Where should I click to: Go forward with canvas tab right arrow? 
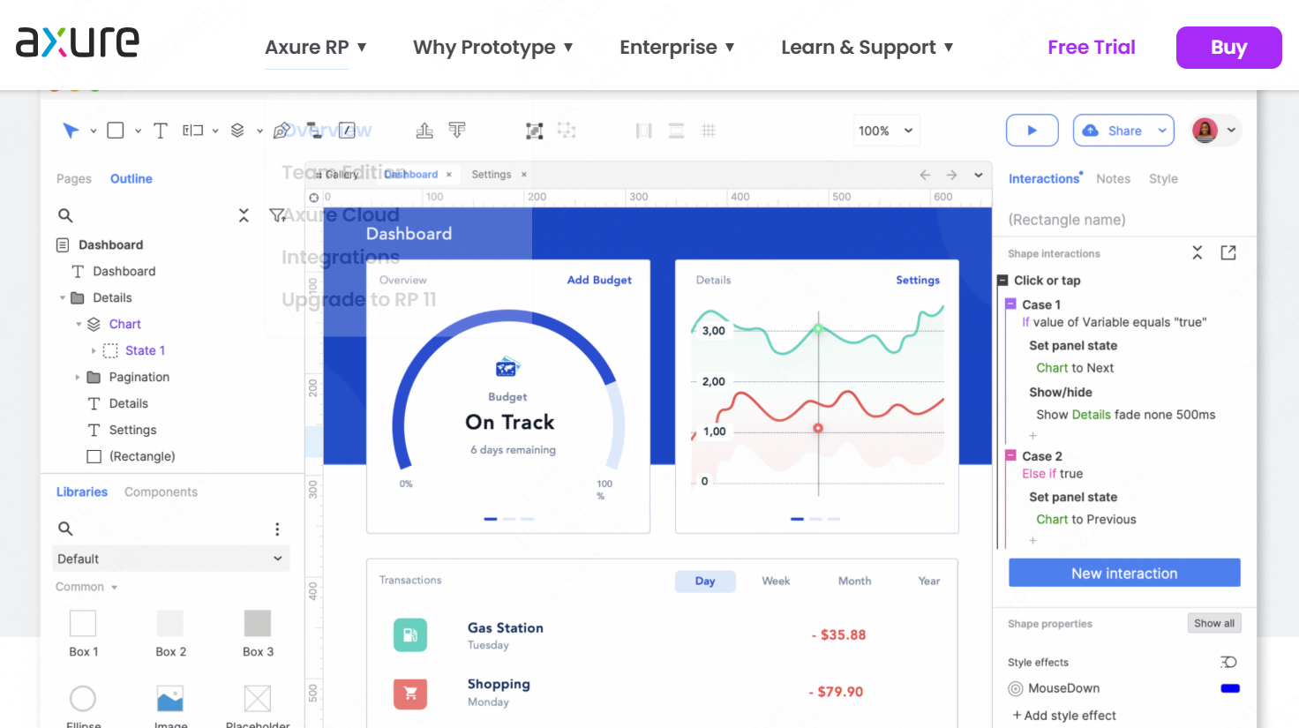(951, 175)
